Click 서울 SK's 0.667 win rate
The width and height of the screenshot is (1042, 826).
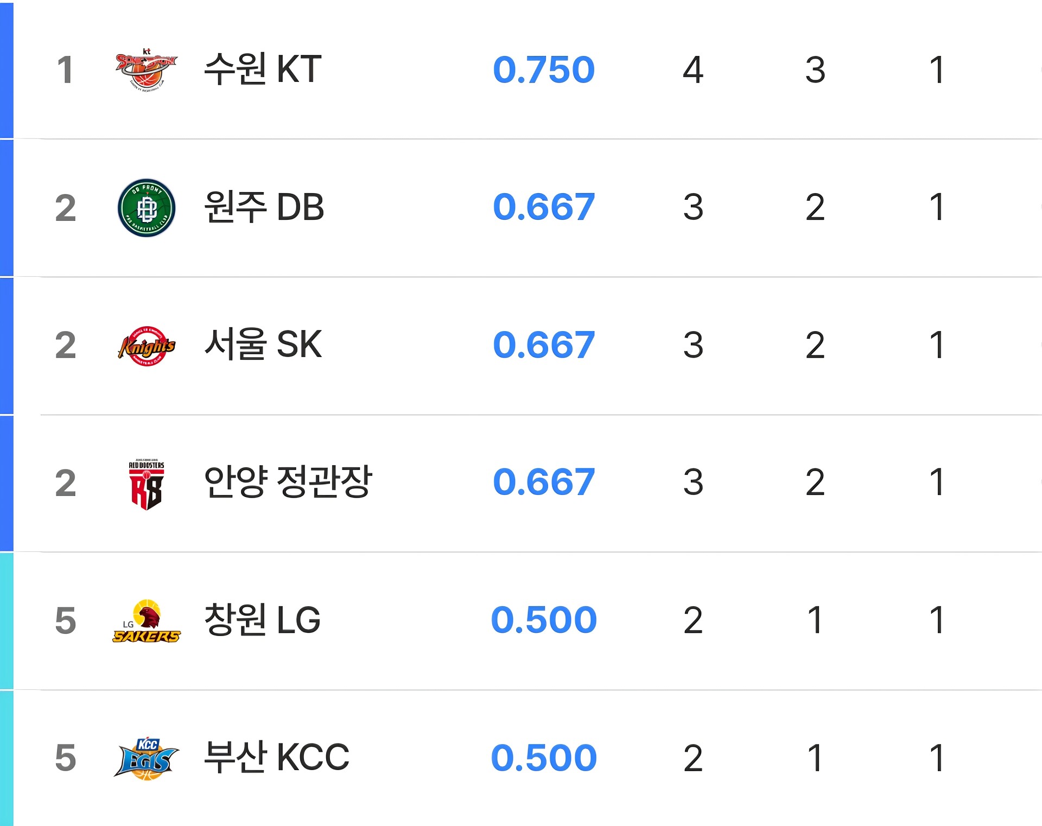pos(544,345)
